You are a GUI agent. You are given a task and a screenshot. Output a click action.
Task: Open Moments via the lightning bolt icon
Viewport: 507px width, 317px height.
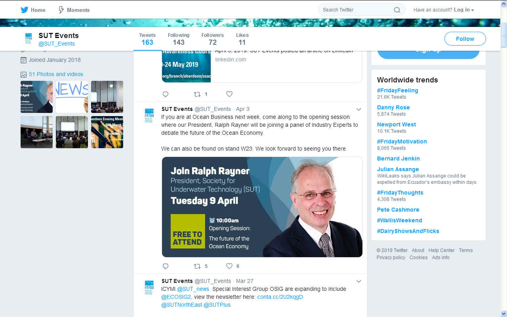(x=61, y=10)
